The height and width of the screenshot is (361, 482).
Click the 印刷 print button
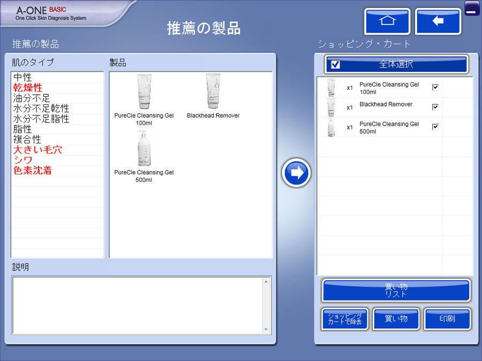[447, 319]
